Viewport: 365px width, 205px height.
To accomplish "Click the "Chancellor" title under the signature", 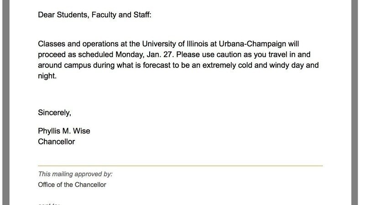I will (x=57, y=142).
